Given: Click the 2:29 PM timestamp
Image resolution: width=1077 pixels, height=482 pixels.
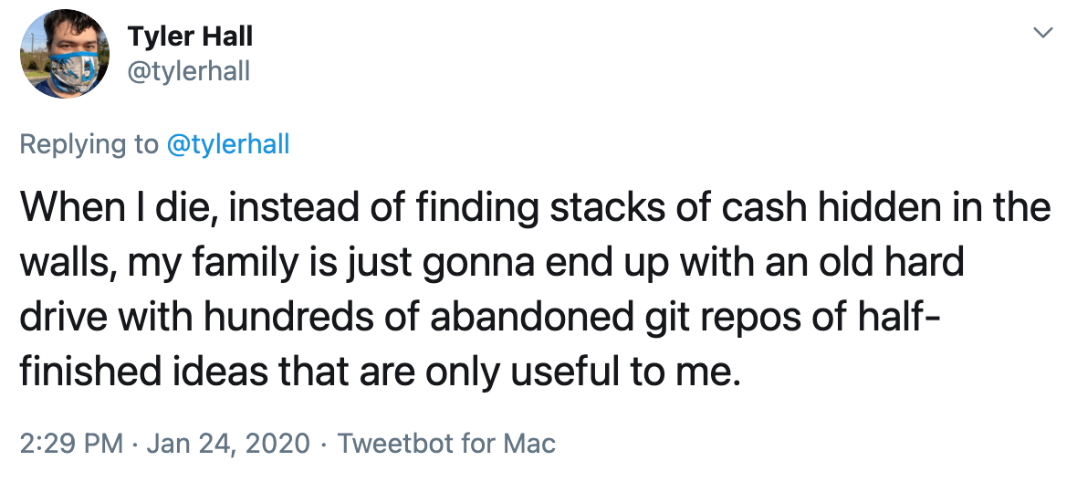Looking at the screenshot, I should pyautogui.click(x=71, y=445).
